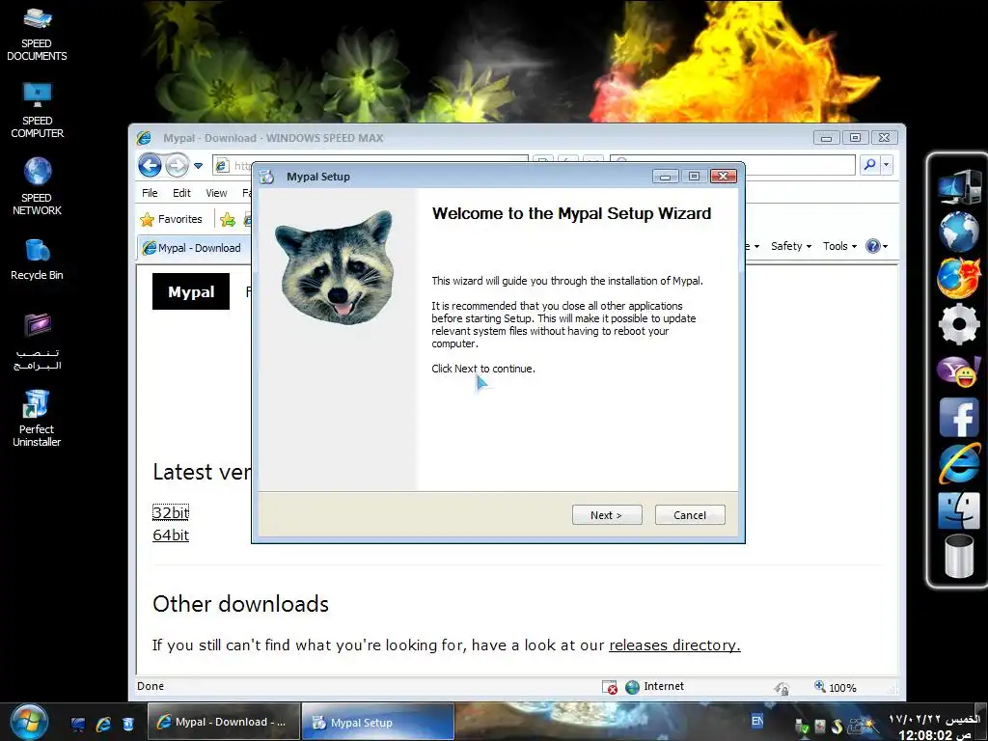The width and height of the screenshot is (988, 741).
Task: Switch to Mypal - Download taskbar item
Action: (223, 722)
